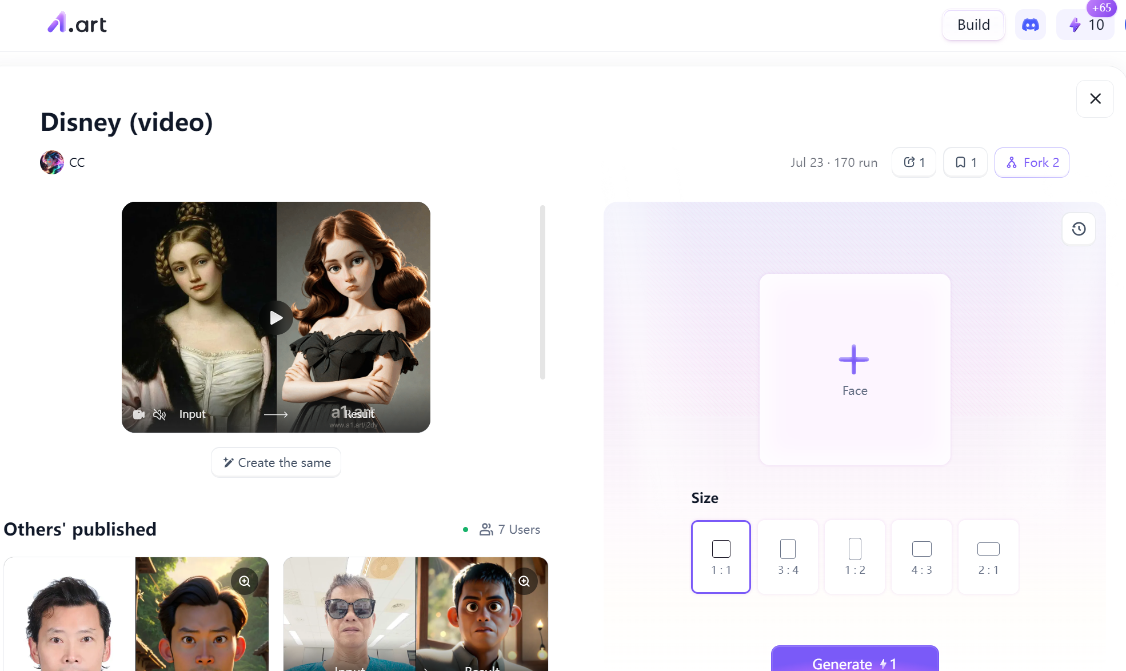Click the plus icon to add Face

(x=854, y=360)
